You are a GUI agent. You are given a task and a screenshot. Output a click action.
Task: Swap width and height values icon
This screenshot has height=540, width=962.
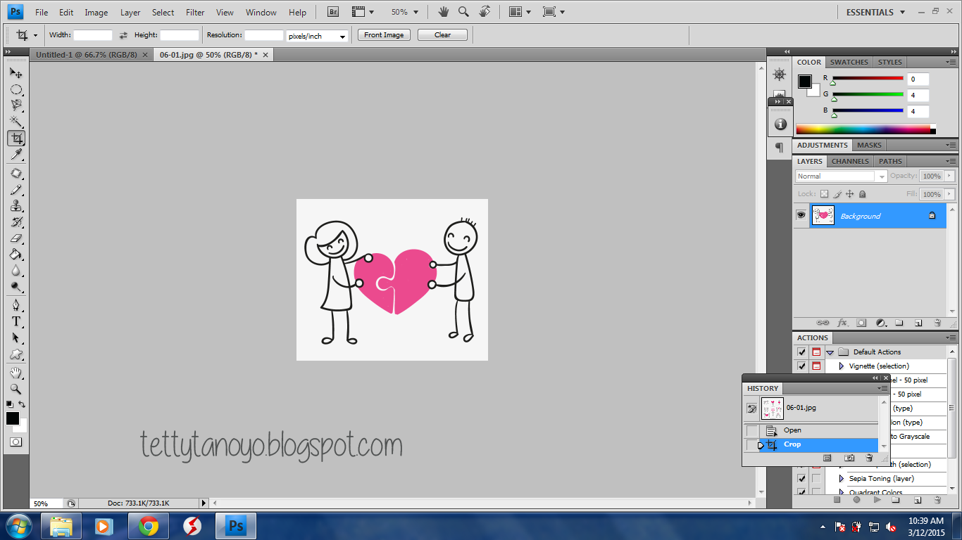point(123,35)
